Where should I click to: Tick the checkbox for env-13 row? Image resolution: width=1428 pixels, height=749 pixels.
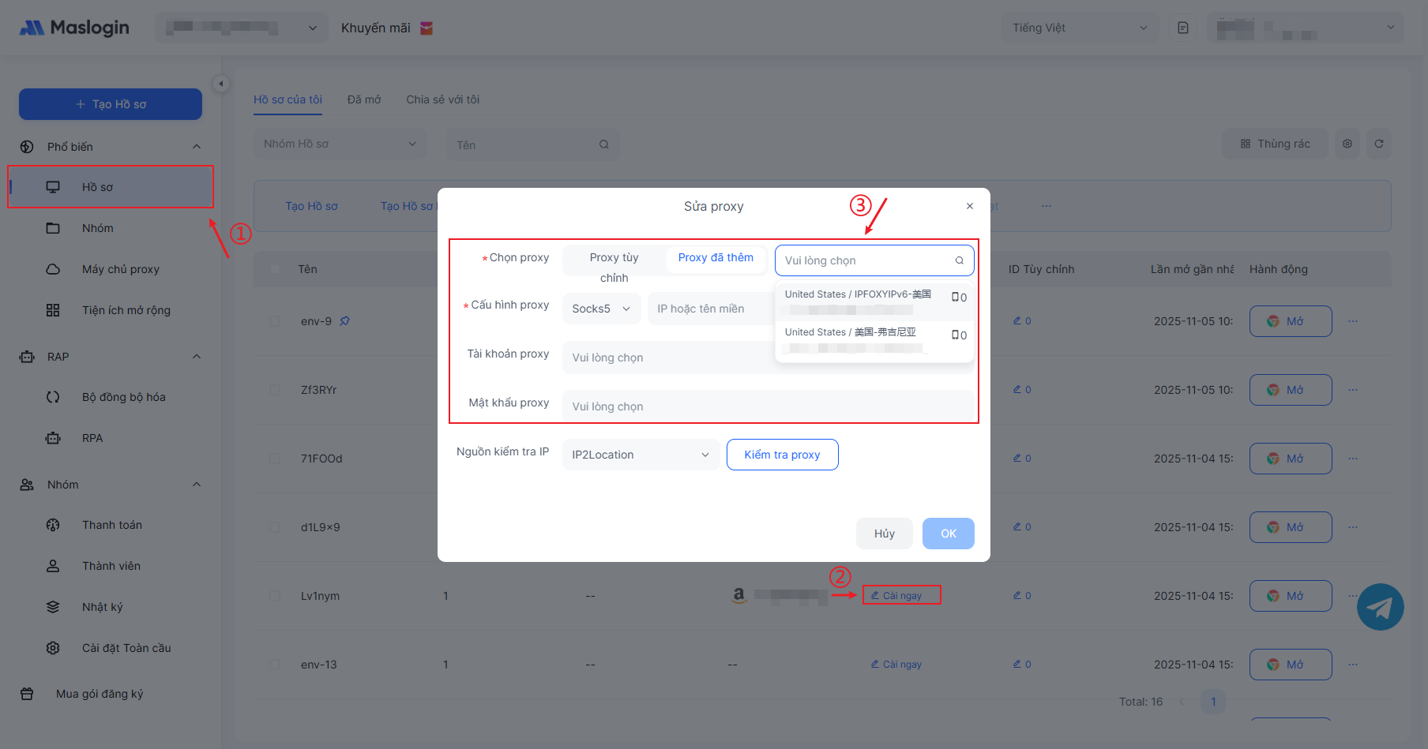tap(275, 665)
